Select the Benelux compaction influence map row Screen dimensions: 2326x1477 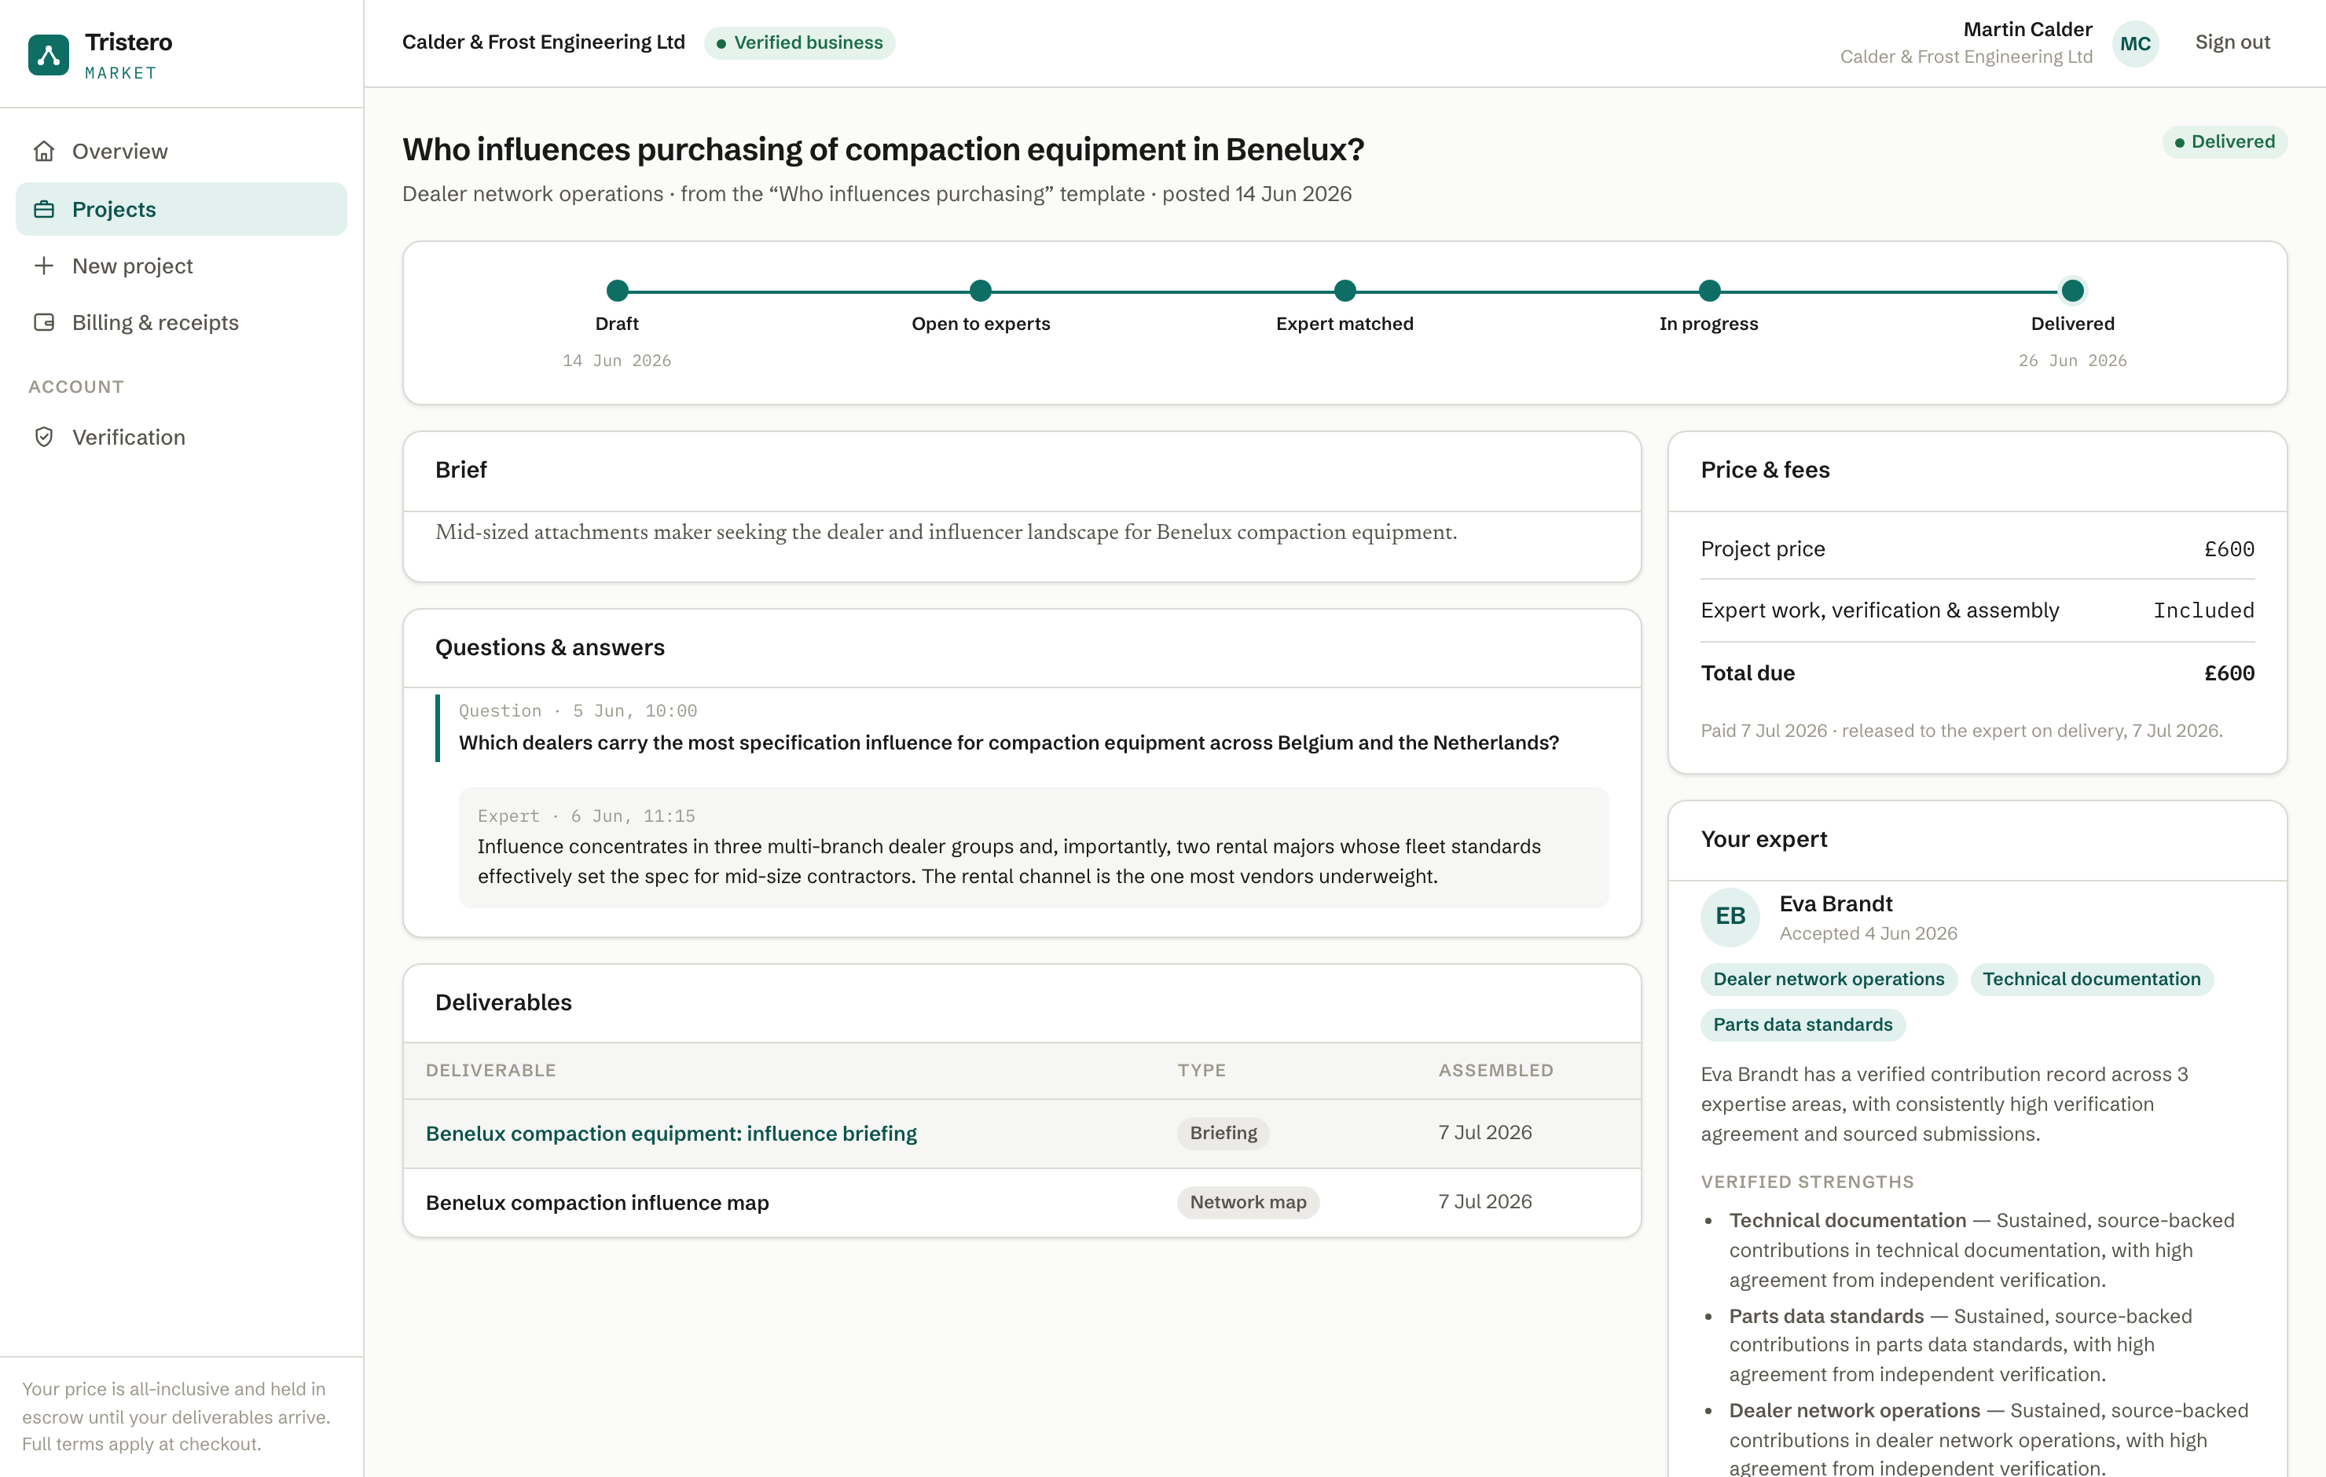tap(1022, 1203)
